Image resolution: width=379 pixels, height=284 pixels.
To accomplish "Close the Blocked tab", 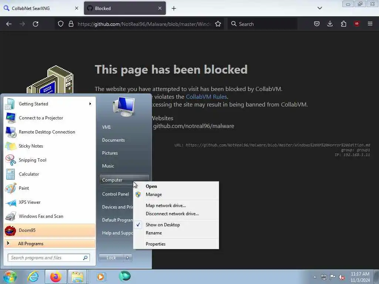I will (160, 8).
